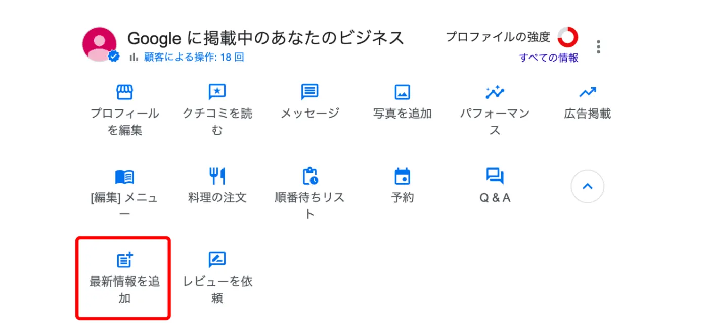This screenshot has height=335, width=708.
Task: Click the 顧客による操作: 18 回 link
Action: pos(194,58)
